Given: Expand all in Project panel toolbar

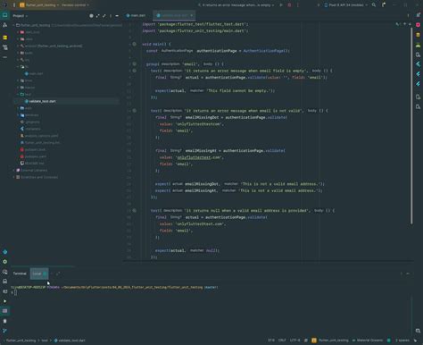Looking at the screenshot, I should (97, 16).
